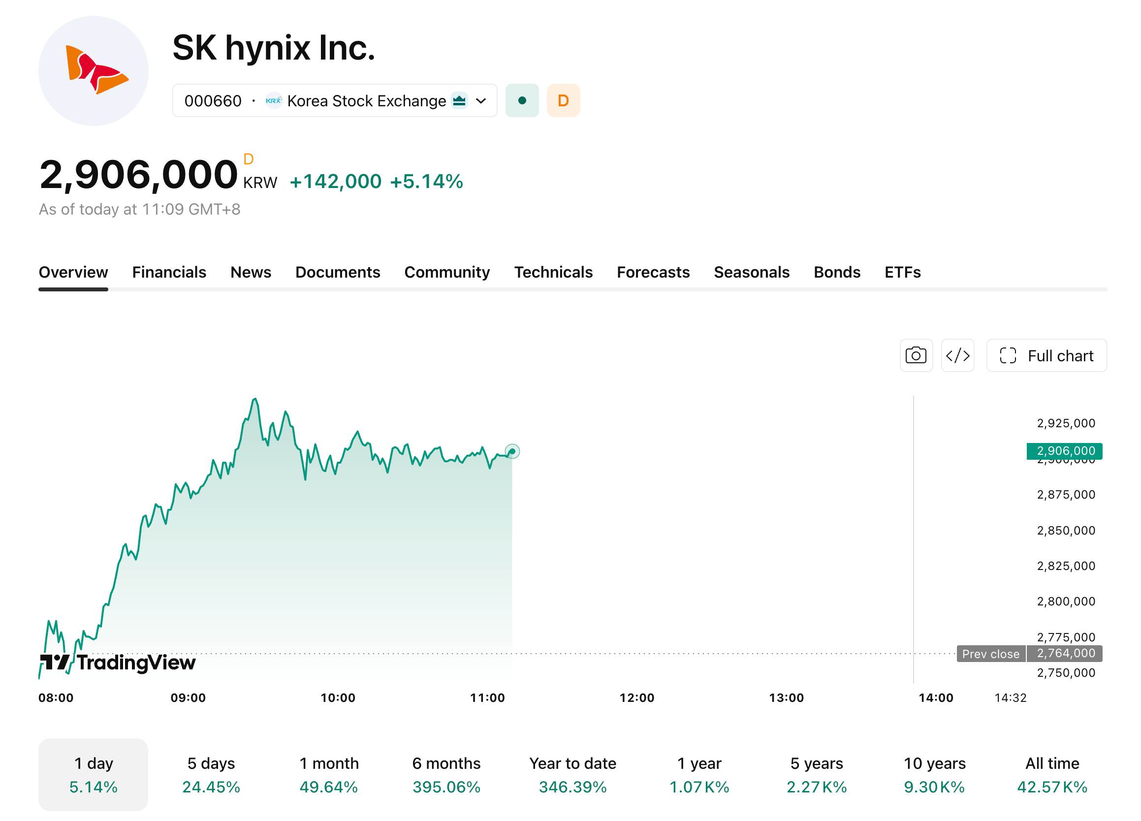Open the Documents tab
This screenshot has width=1141, height=821.
pos(338,272)
